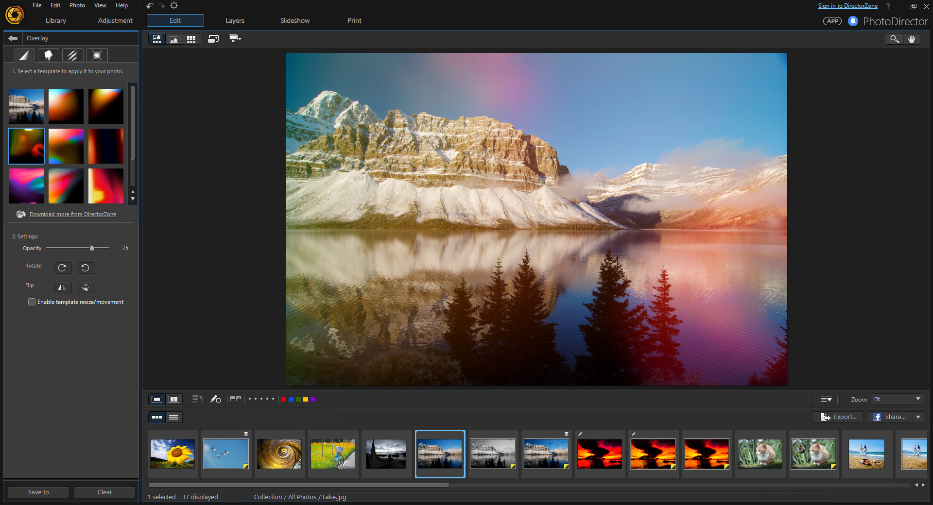Enable template resize/movement option
The height and width of the screenshot is (505, 933).
pyautogui.click(x=32, y=302)
